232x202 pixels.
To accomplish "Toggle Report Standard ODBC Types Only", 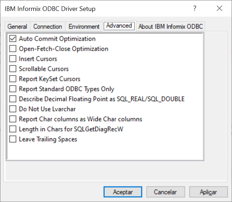I will [x=13, y=89].
